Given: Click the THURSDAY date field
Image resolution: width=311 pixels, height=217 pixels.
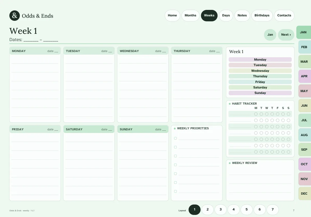Looking at the screenshot, I should [215, 51].
